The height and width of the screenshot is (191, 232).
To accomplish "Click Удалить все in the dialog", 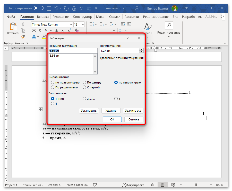I will (x=133, y=111).
